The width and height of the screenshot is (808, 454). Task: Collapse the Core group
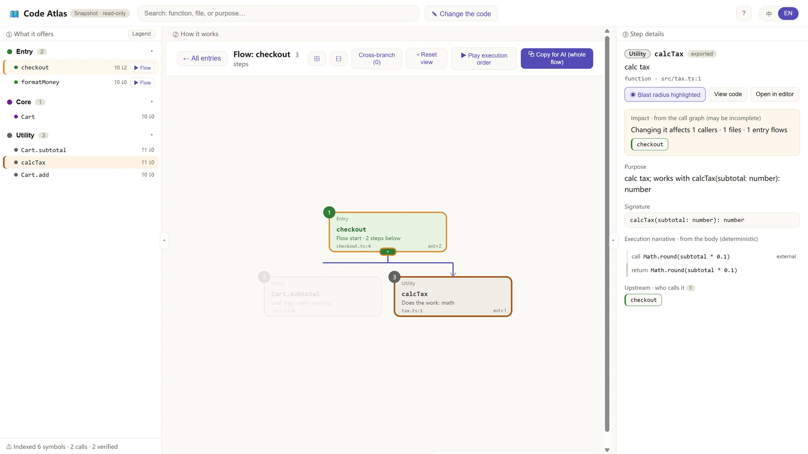click(x=152, y=102)
